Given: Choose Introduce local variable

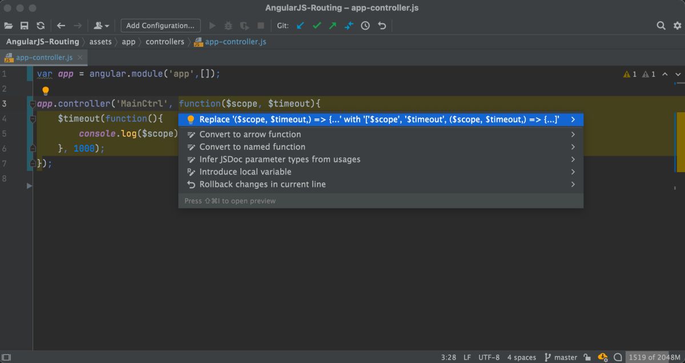Looking at the screenshot, I should tap(381, 172).
